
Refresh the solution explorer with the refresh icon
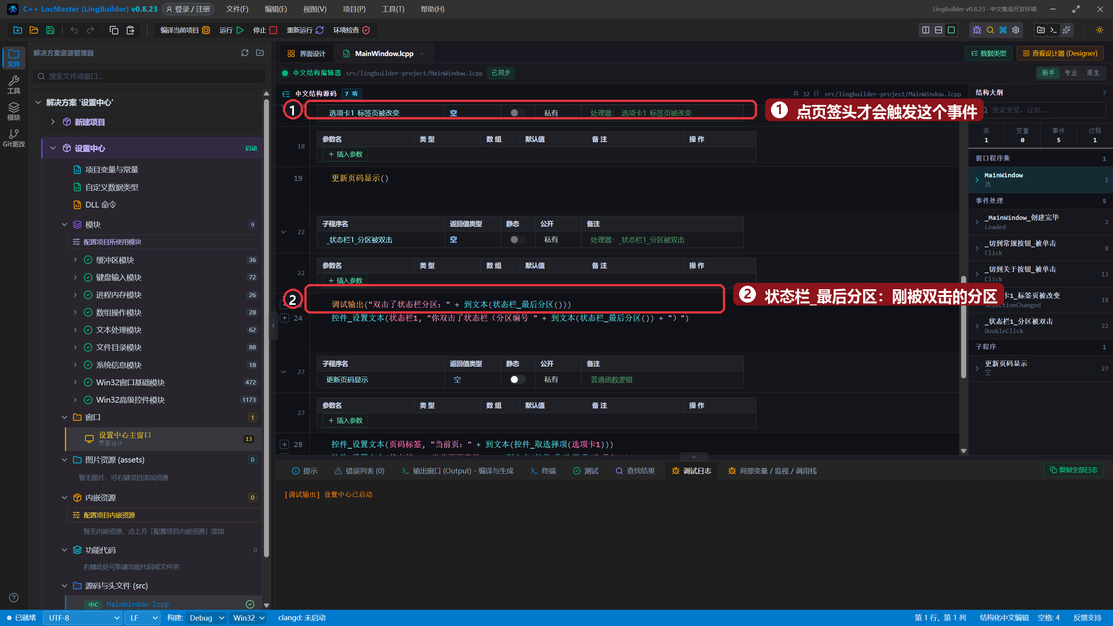click(245, 53)
